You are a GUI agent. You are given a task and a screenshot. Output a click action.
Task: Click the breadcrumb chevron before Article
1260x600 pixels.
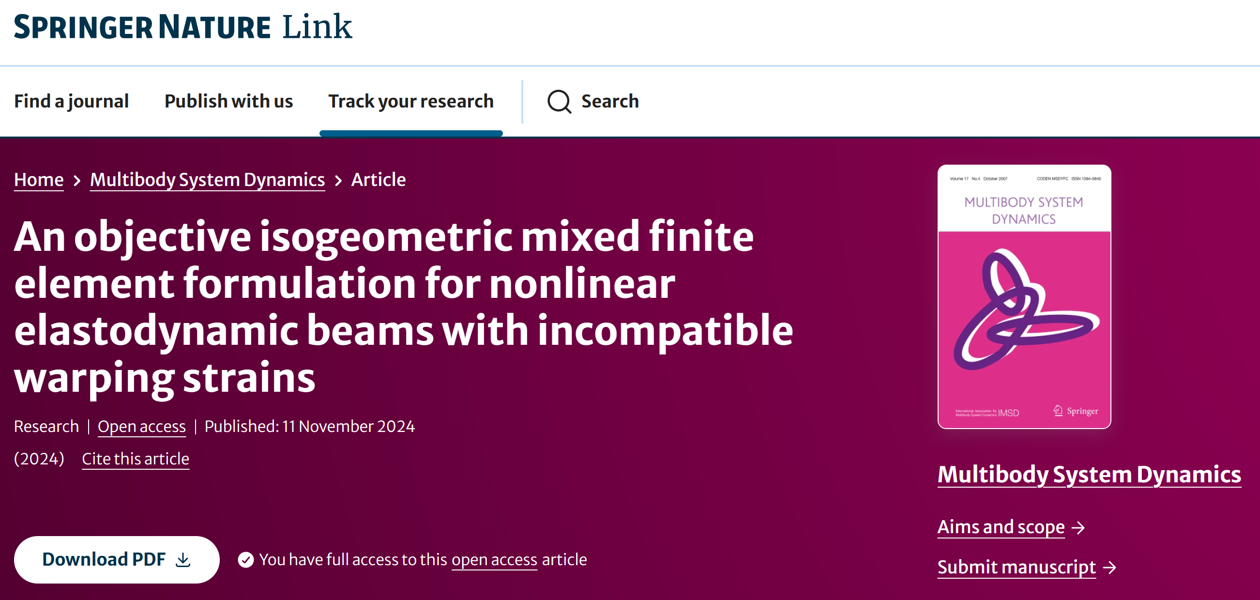pyautogui.click(x=338, y=181)
